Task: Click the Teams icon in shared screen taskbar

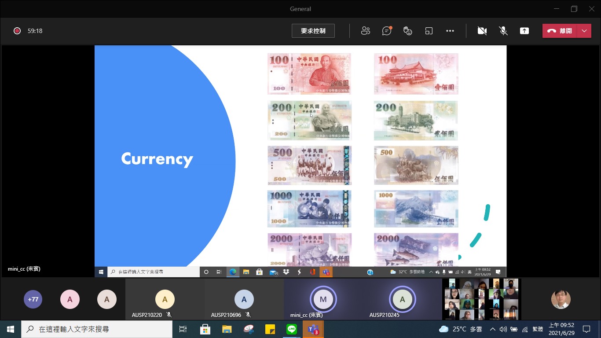Action: [326, 272]
